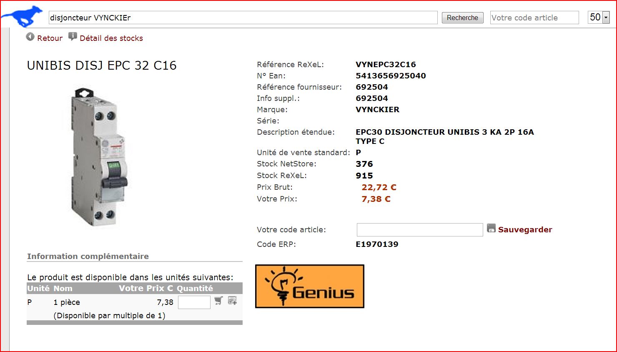Click the Votre Prix € column header

pos(145,289)
